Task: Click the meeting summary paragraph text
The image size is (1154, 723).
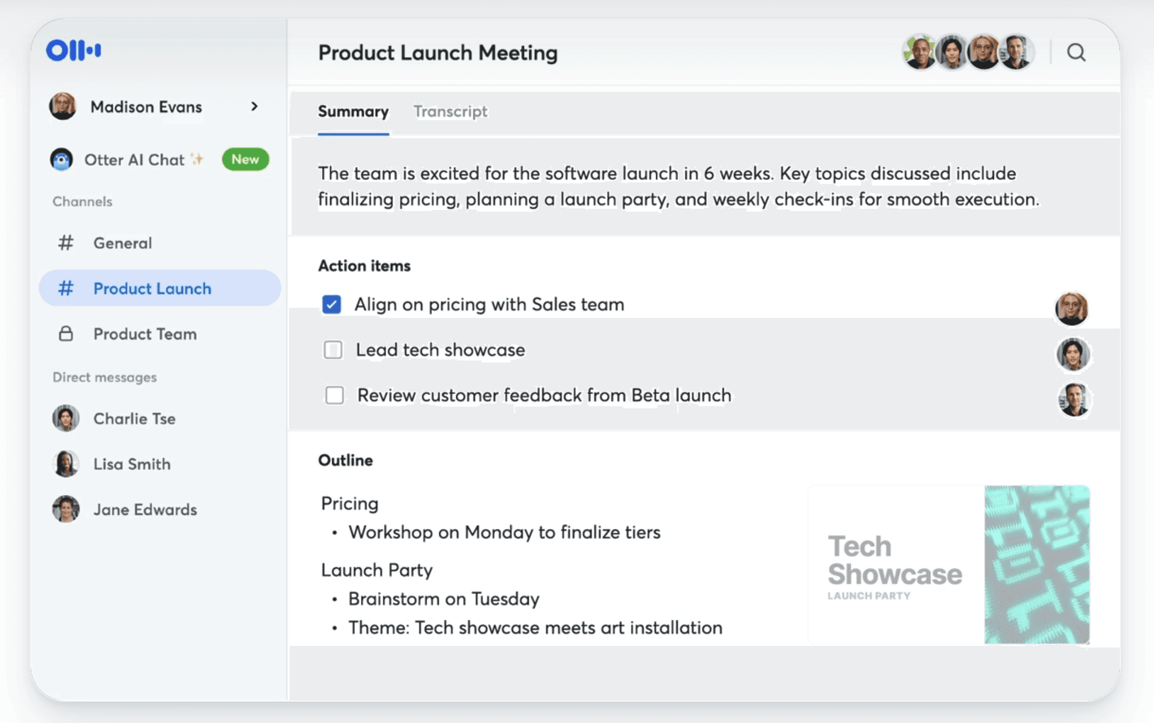Action: (678, 186)
